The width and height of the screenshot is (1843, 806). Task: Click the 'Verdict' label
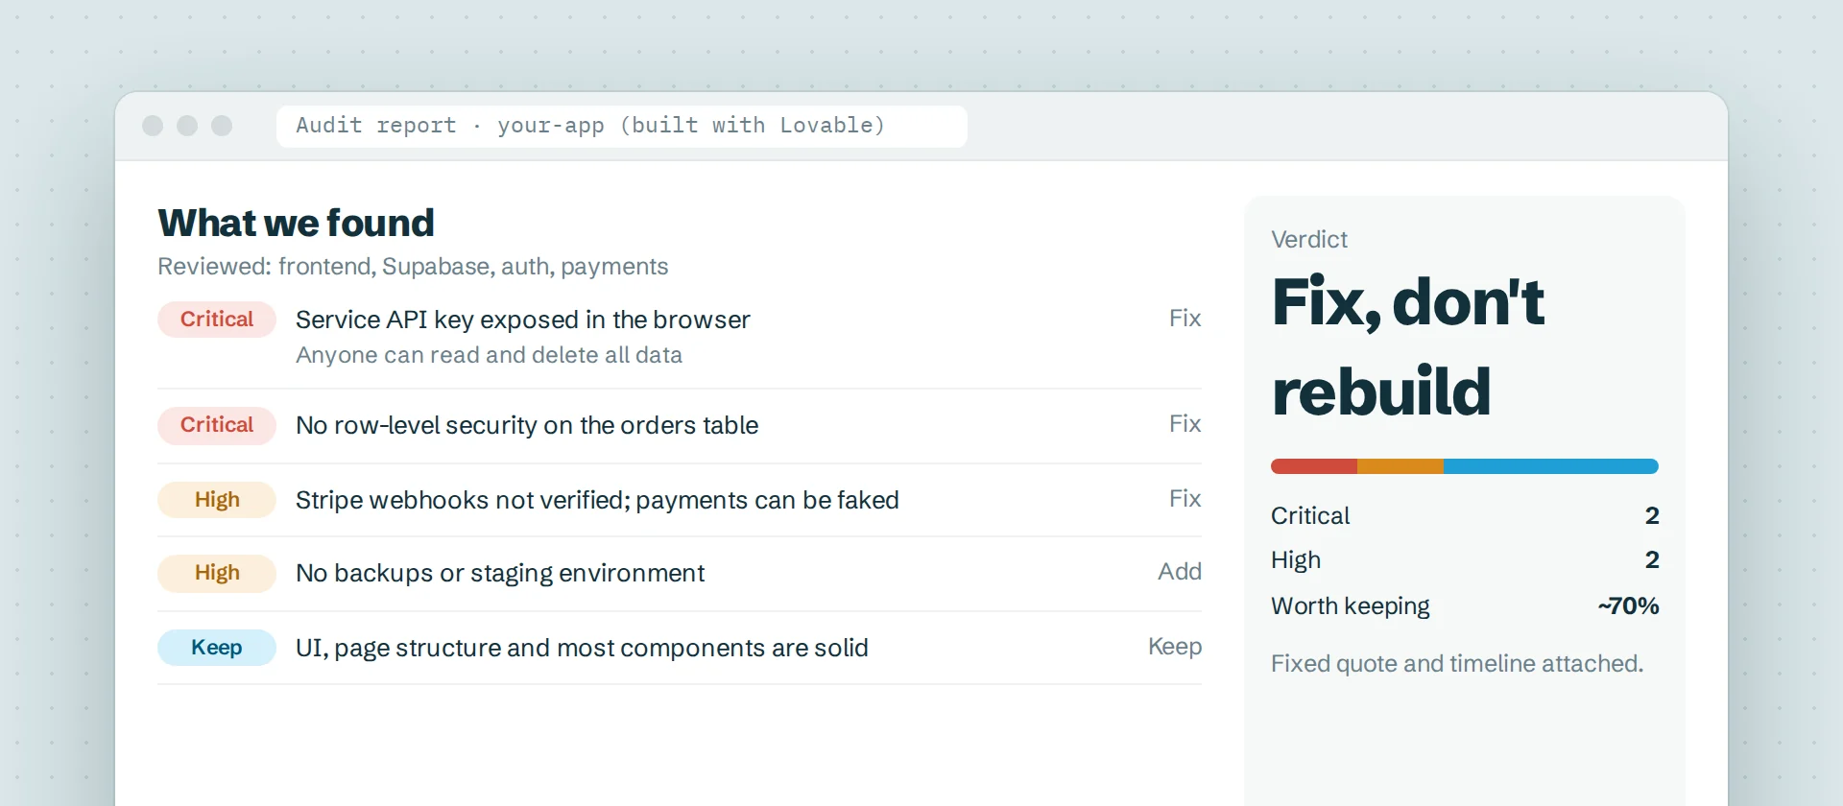point(1309,240)
